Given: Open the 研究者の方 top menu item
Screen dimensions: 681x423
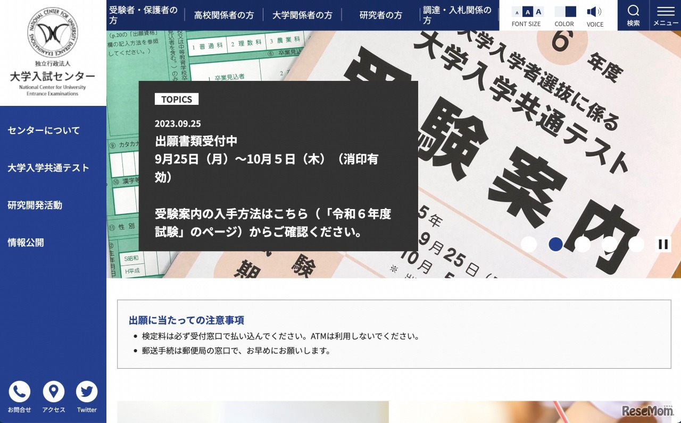Looking at the screenshot, I should point(380,15).
